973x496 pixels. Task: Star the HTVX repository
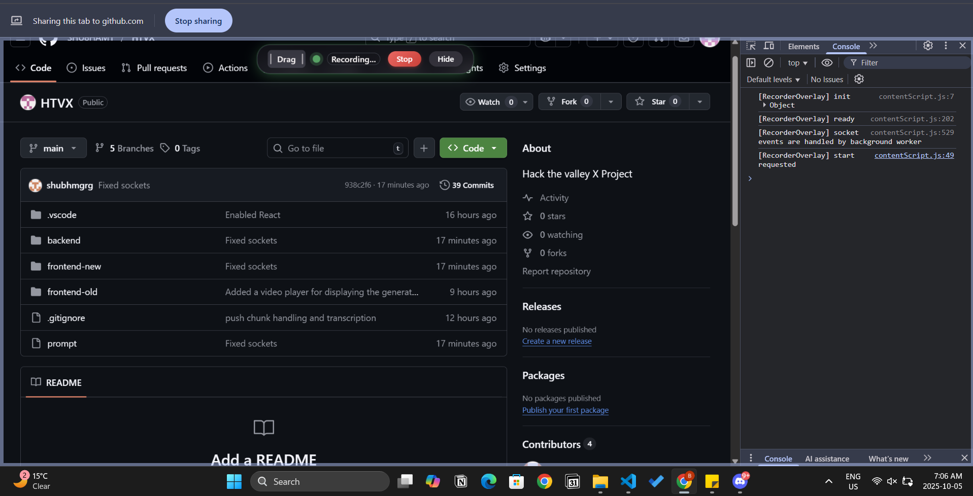click(x=658, y=102)
